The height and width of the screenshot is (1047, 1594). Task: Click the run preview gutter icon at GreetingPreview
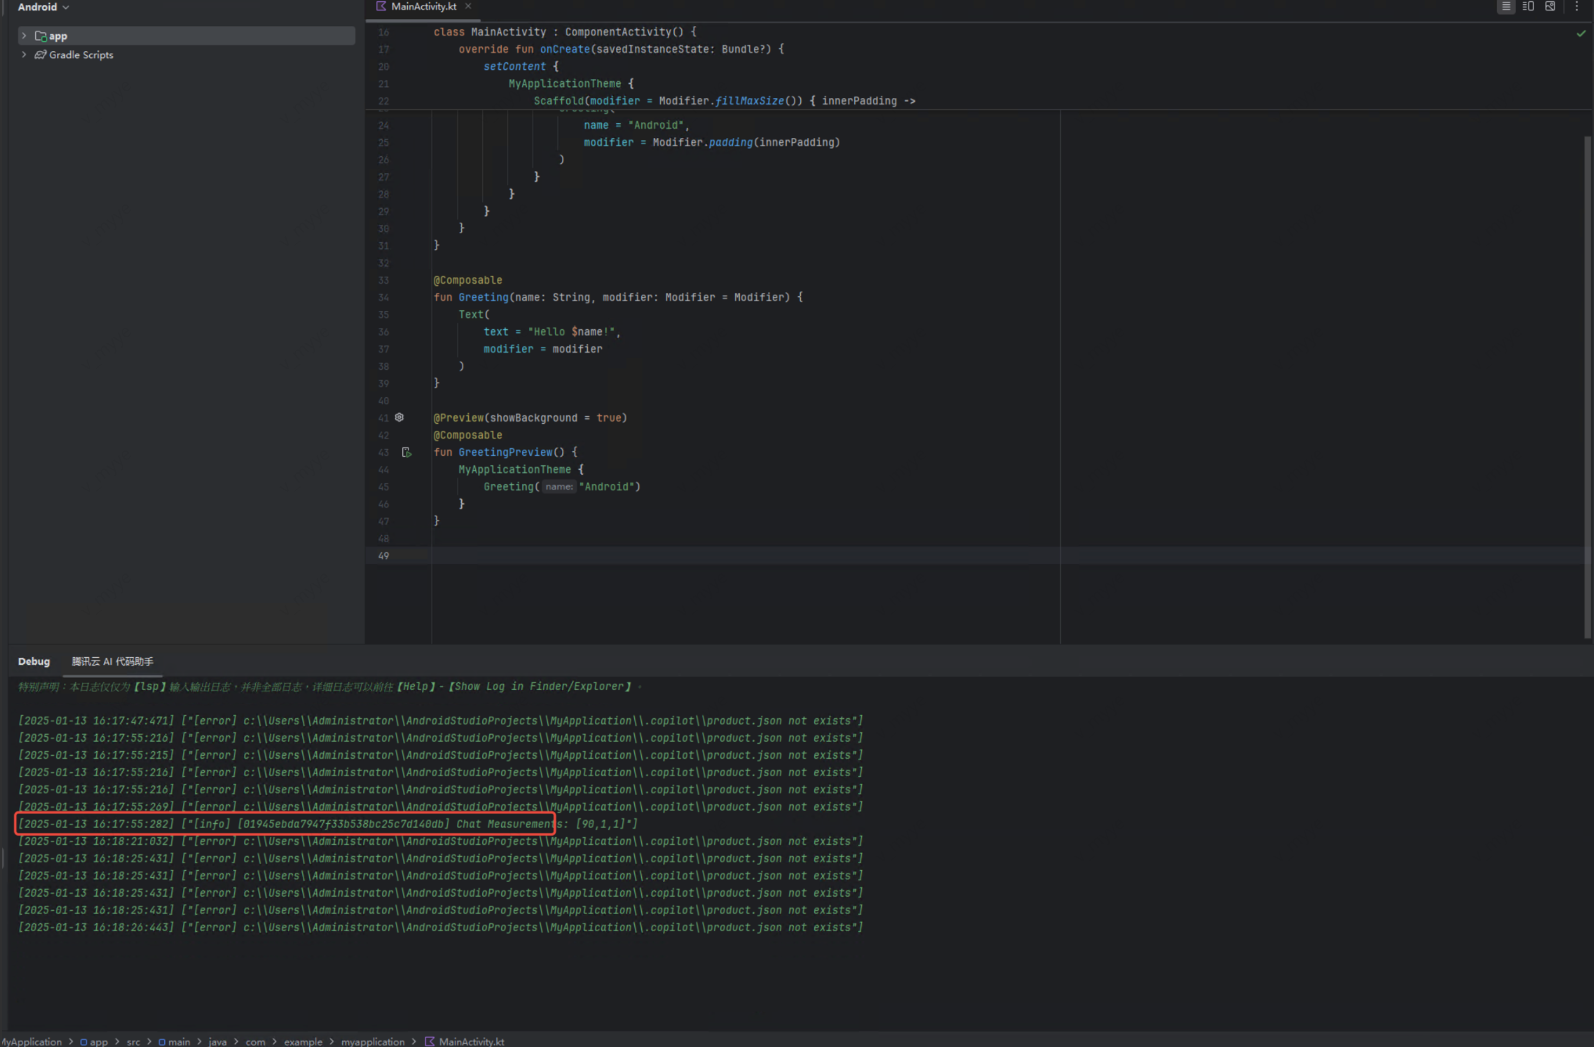406,452
